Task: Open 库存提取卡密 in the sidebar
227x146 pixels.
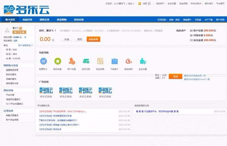Action: [x=12, y=83]
